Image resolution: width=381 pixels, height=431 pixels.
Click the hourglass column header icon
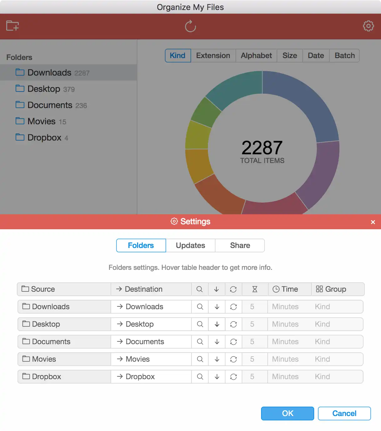[255, 289]
